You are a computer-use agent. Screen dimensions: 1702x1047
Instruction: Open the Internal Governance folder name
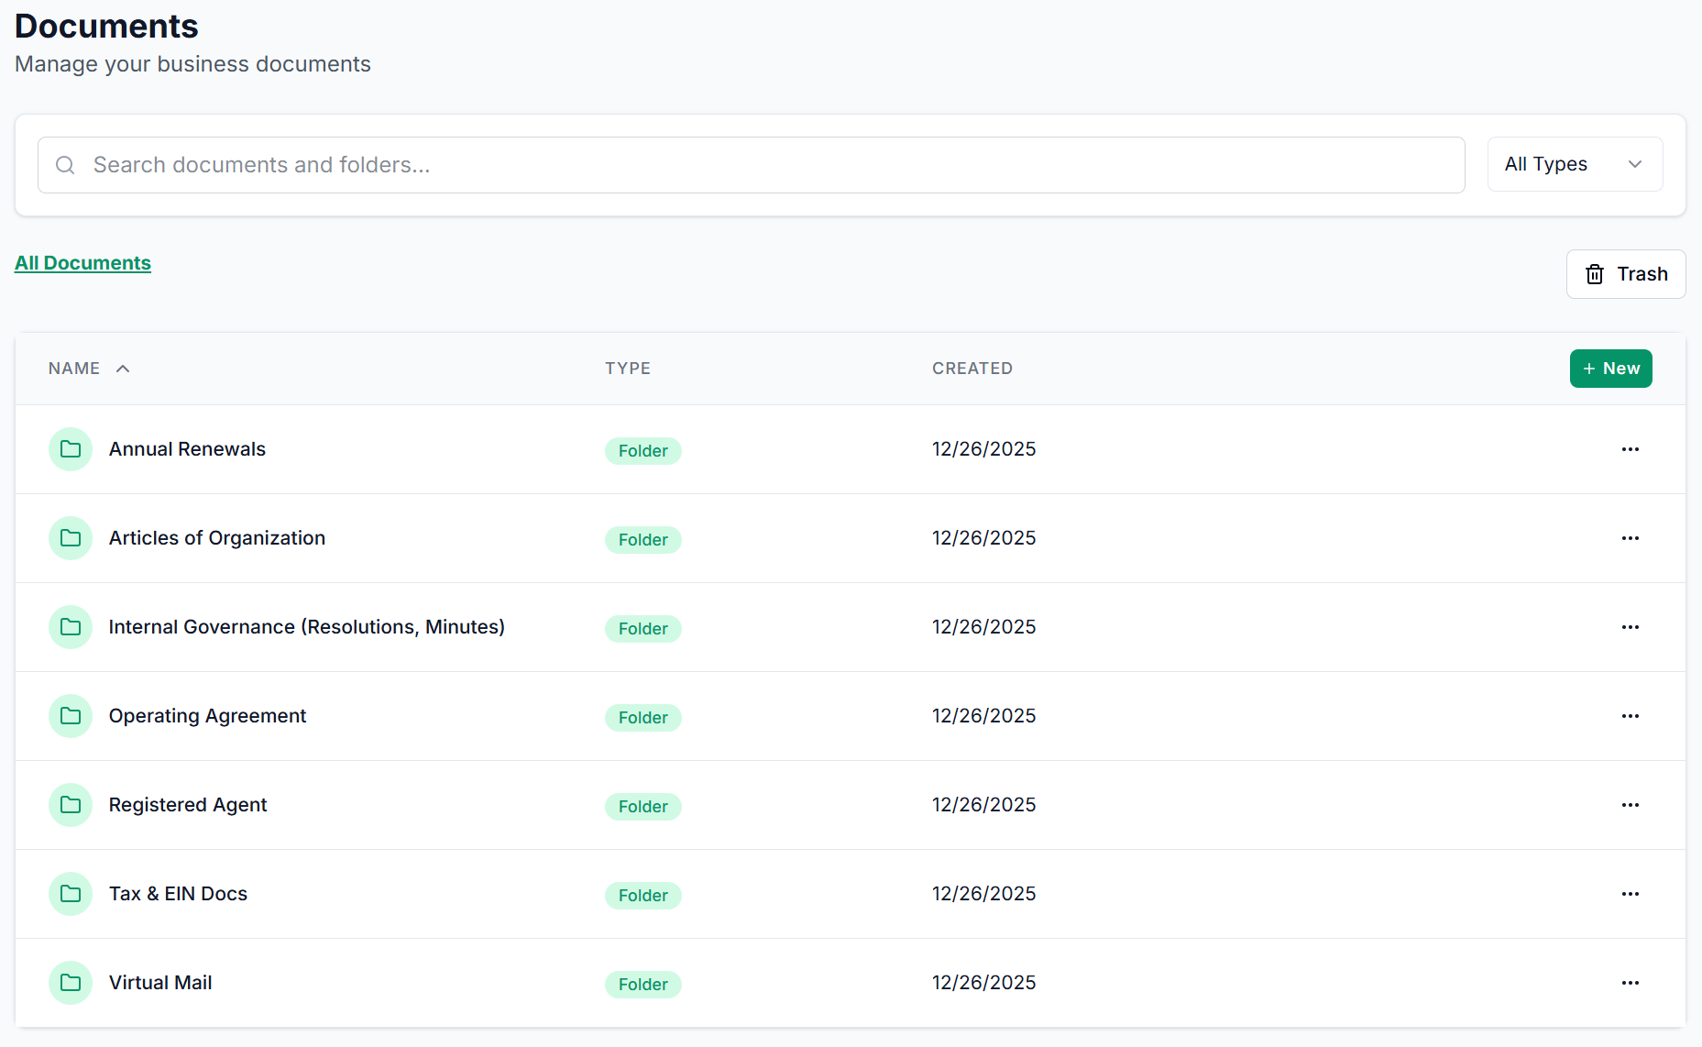(x=306, y=627)
